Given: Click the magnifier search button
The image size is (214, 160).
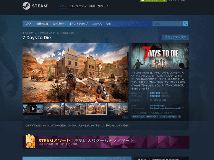Looking at the screenshot, I should click(x=185, y=24).
